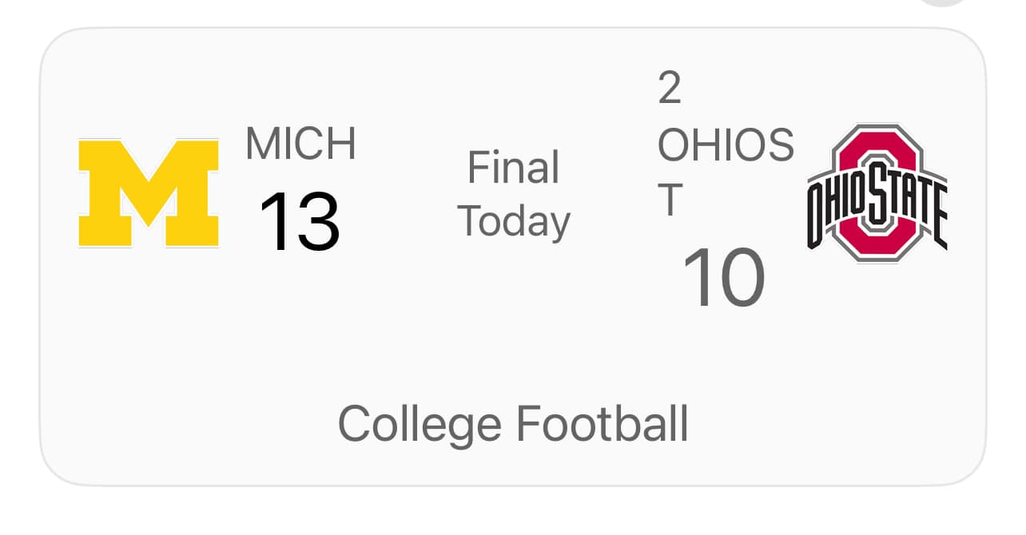Click the word College in the footer

point(419,423)
